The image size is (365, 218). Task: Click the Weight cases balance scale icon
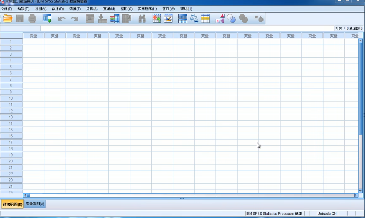pos(194,19)
